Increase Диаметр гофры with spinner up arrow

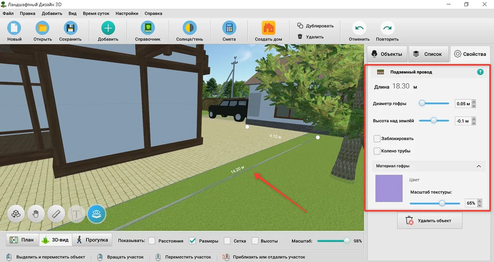pos(474,102)
